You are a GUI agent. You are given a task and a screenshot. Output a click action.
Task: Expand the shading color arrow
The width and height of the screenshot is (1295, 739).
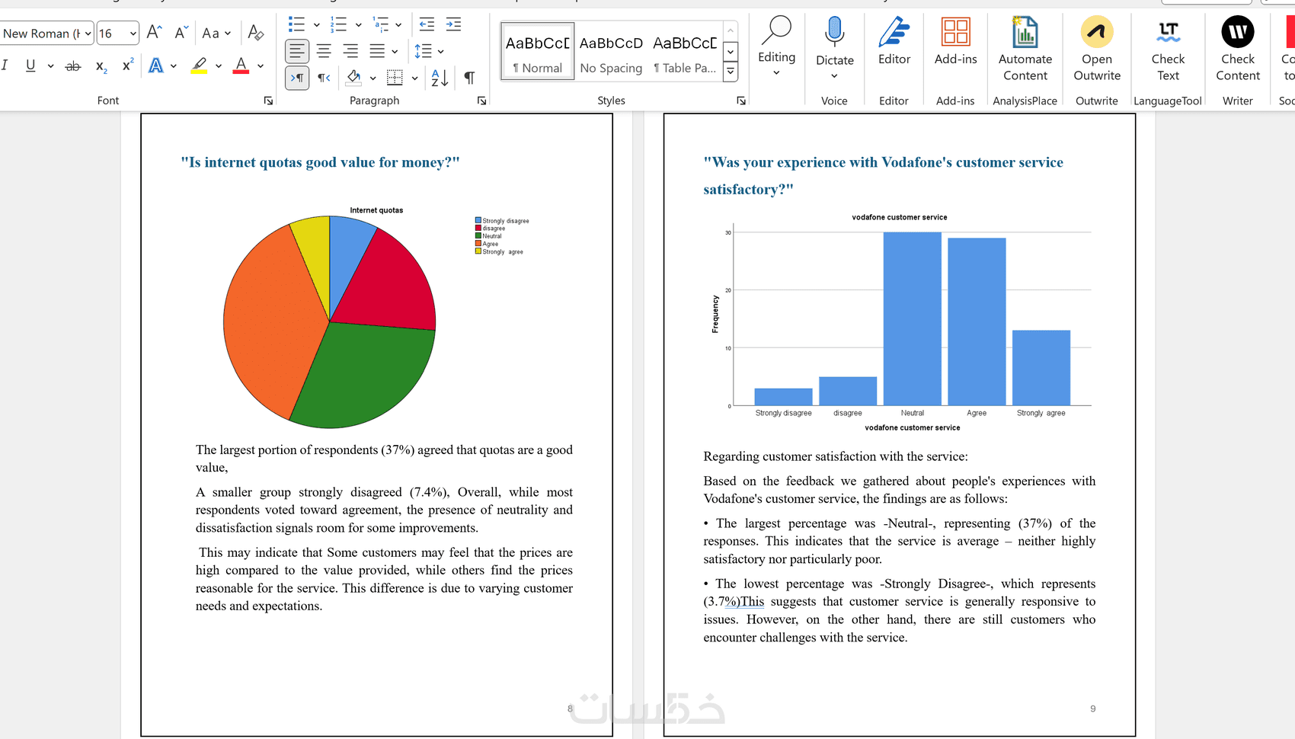(x=373, y=78)
